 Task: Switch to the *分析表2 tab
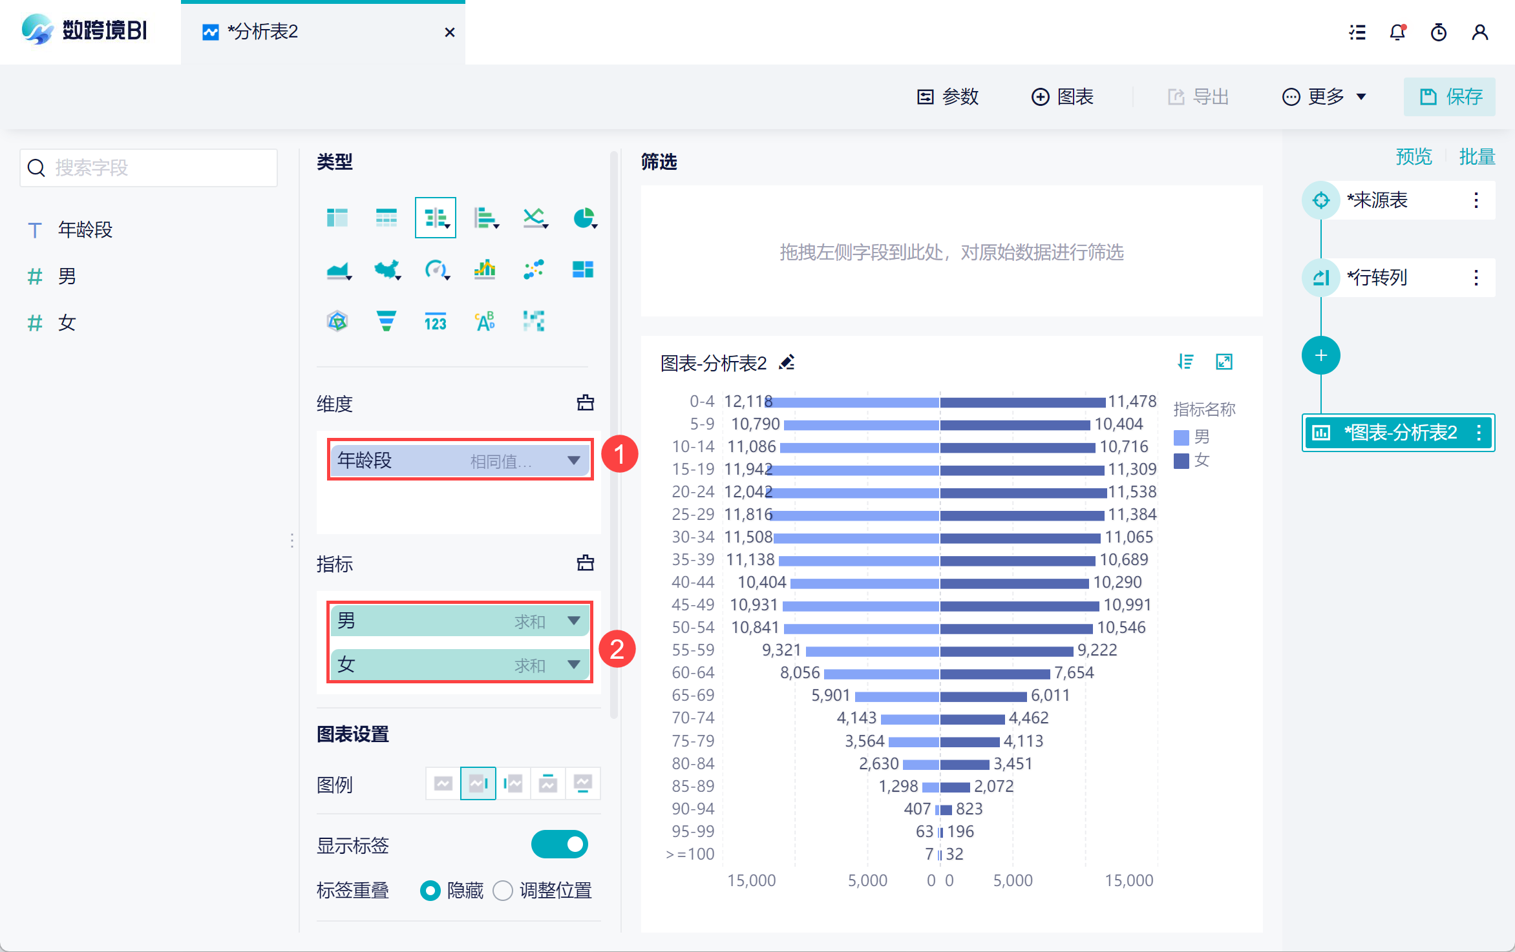262,32
